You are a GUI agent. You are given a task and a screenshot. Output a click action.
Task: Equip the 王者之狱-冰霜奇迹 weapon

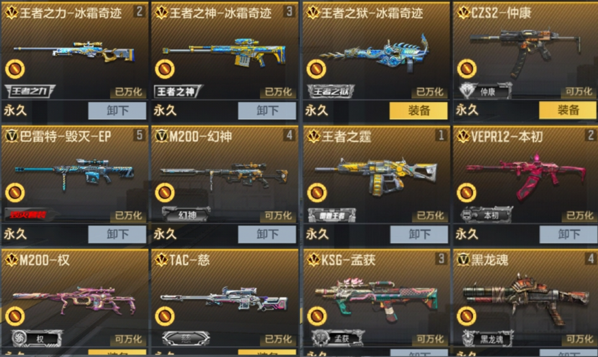419,110
